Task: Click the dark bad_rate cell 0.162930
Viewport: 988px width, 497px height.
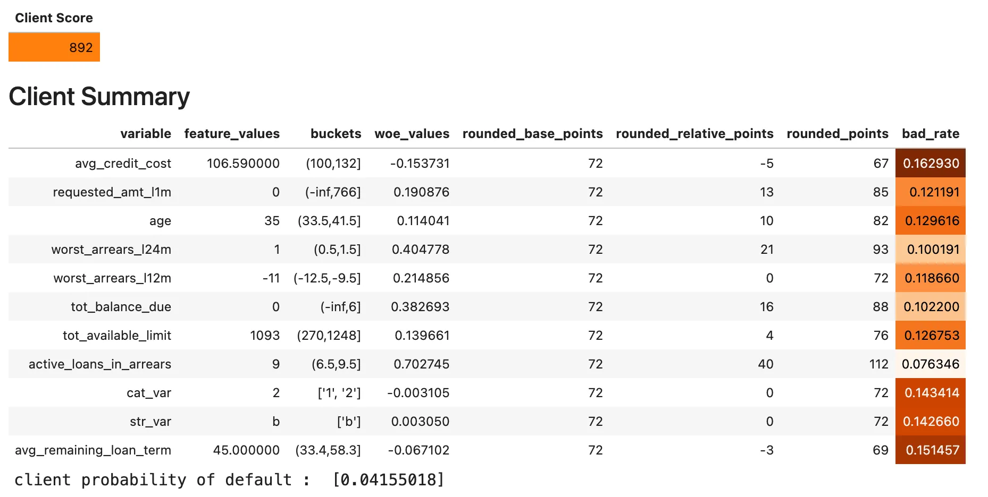Action: [x=931, y=163]
